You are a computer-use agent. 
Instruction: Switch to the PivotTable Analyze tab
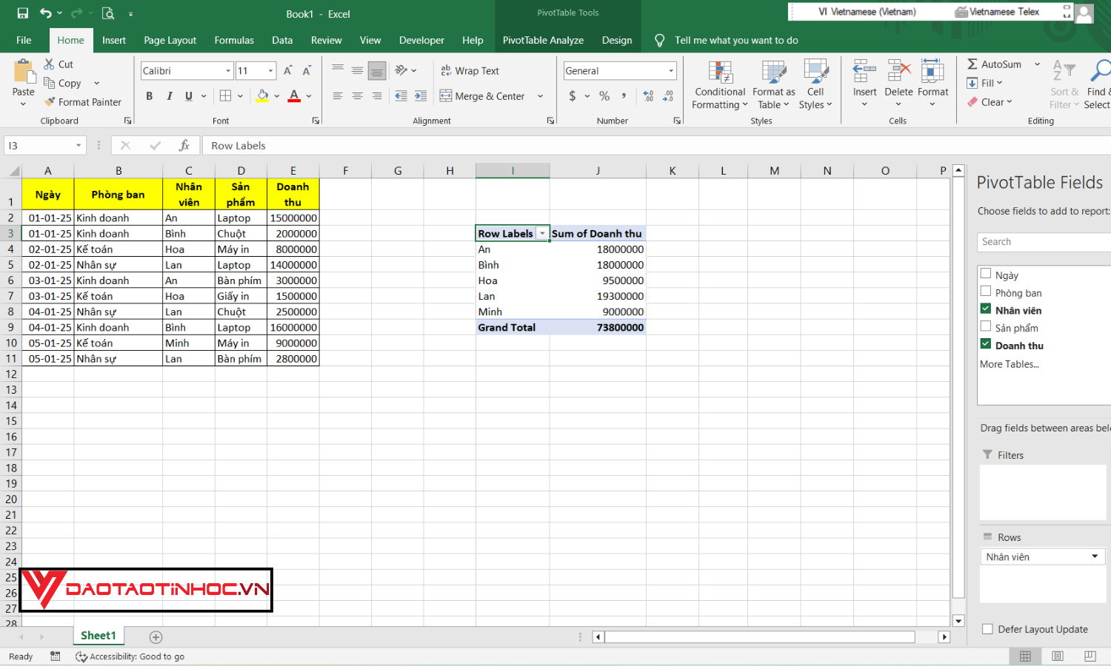pyautogui.click(x=543, y=40)
